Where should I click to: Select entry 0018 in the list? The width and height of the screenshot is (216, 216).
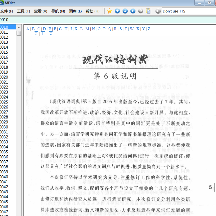(8, 67)
